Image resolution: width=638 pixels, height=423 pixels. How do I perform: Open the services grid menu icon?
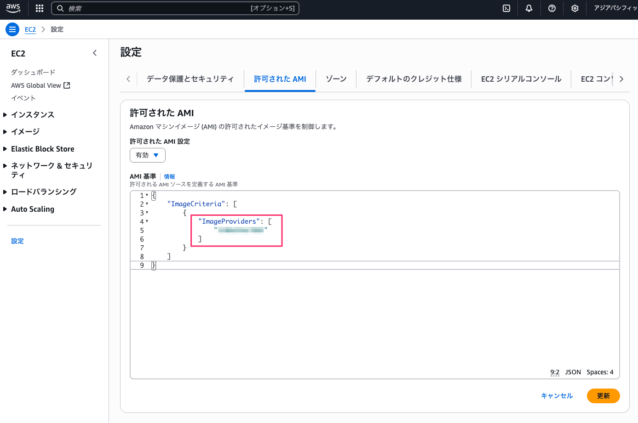[x=40, y=8]
